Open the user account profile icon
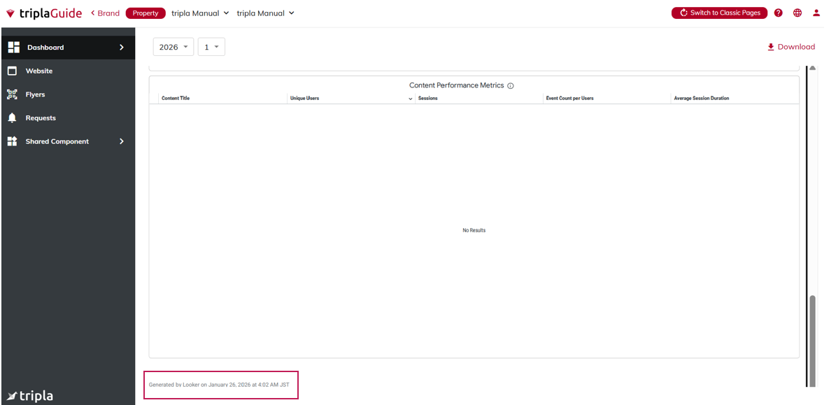 click(x=816, y=13)
